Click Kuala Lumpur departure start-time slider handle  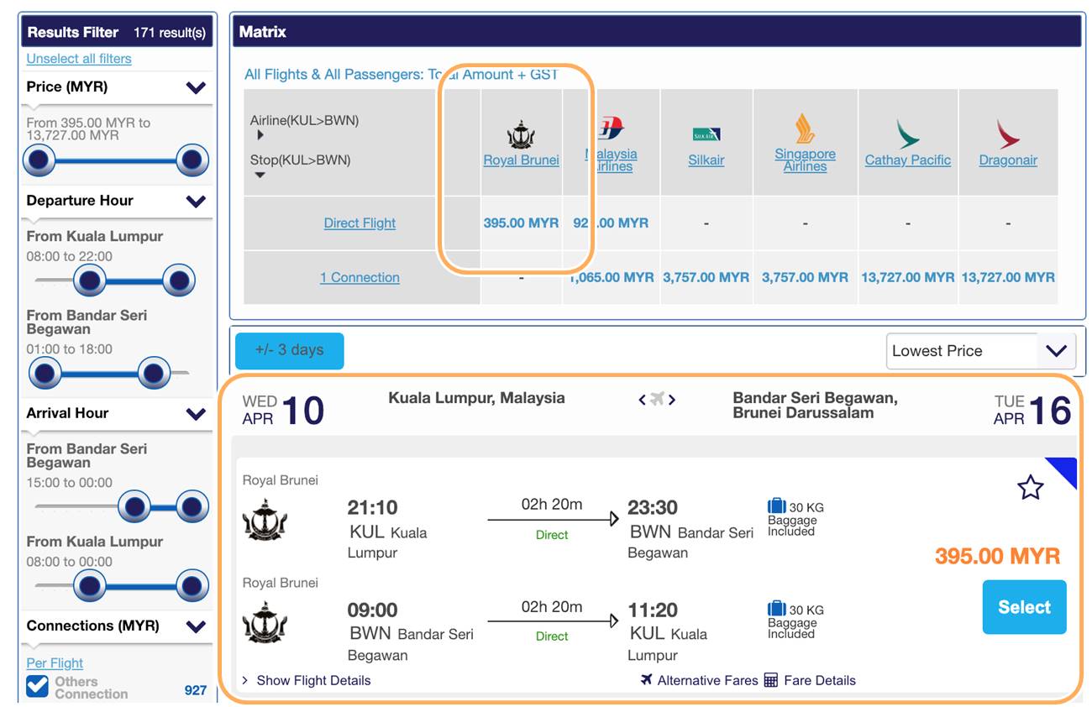[90, 280]
